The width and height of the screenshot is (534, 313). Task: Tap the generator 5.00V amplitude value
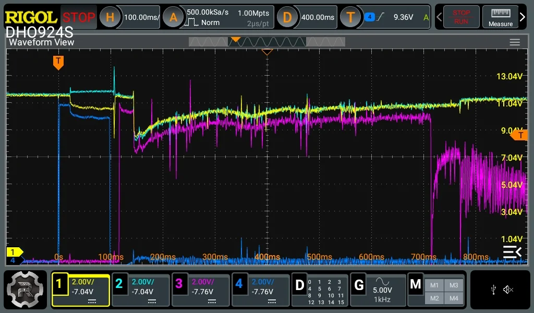[382, 290]
